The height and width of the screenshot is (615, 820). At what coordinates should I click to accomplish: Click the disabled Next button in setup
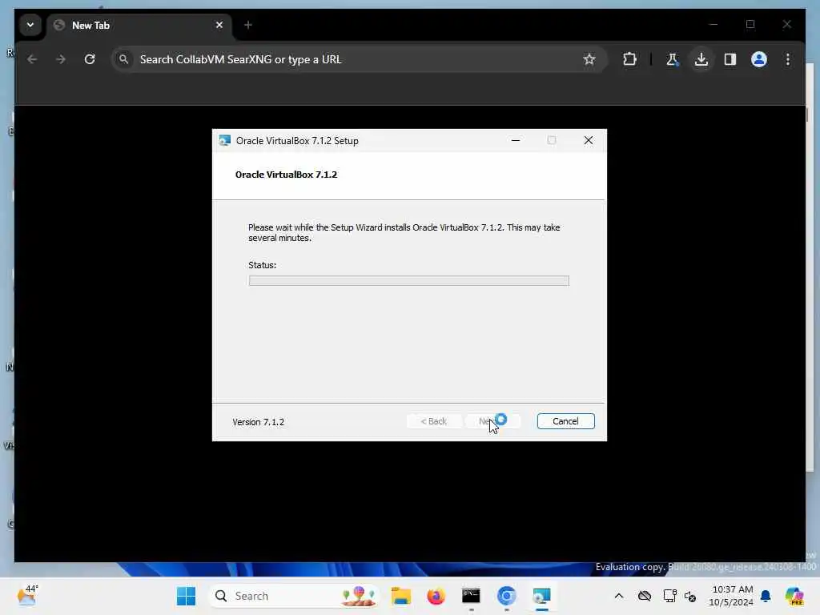coord(492,421)
